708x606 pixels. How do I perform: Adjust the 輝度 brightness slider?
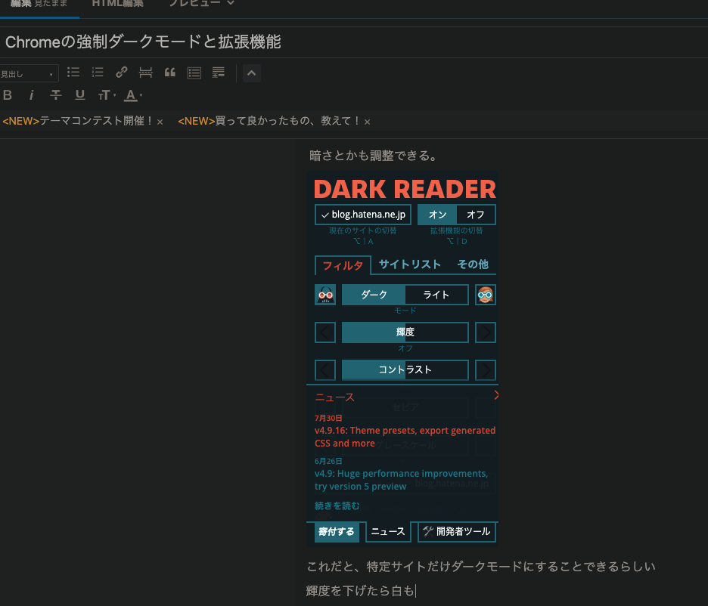pyautogui.click(x=405, y=332)
